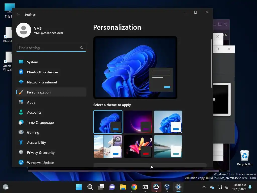257x193 pixels.
Task: Open the Recycle Bin on the desktop
Action: pyautogui.click(x=244, y=158)
